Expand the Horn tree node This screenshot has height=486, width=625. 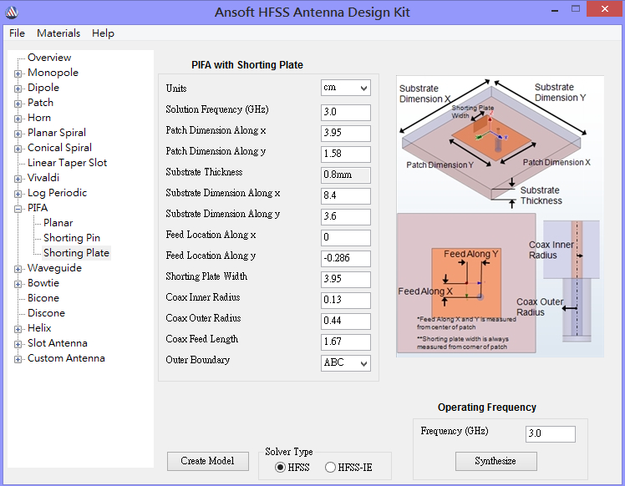[18, 119]
